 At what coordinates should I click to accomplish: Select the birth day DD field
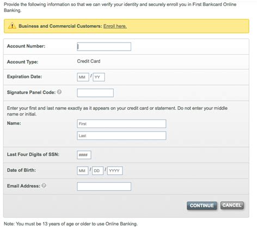(97, 171)
